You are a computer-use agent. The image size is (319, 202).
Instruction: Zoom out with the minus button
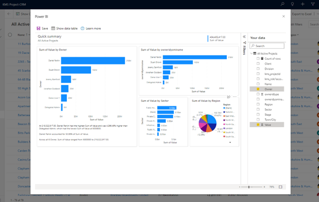[x=240, y=187]
